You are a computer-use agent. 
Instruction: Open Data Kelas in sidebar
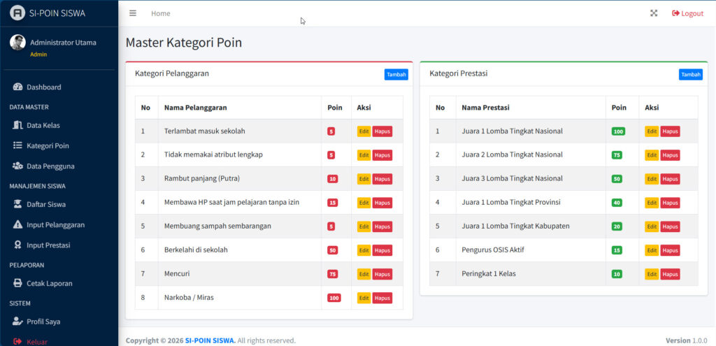click(x=43, y=125)
